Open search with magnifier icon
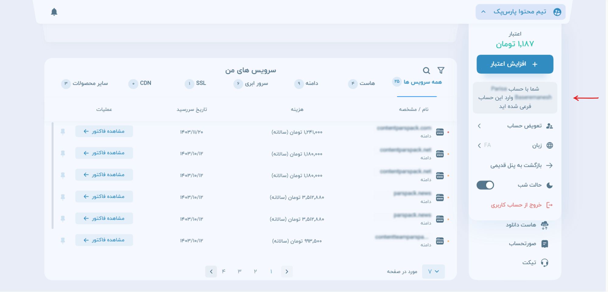Image resolution: width=608 pixels, height=292 pixels. click(x=426, y=71)
